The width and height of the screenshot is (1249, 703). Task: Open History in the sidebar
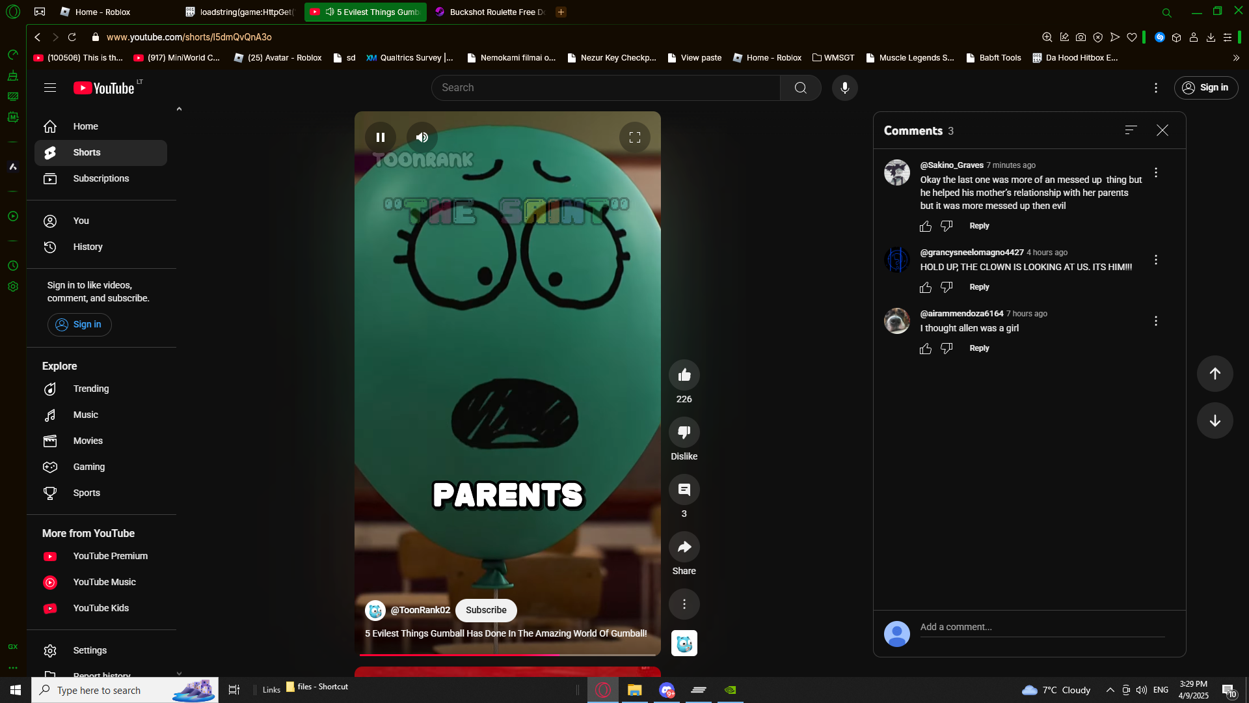101,247
